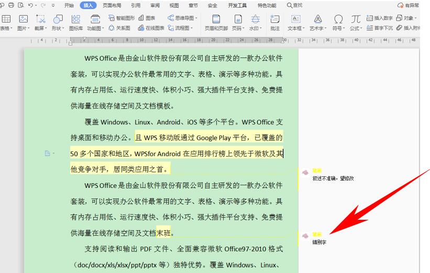The image size is (430, 273).
Task: Click the 形状 shapes icon
Action: pyautogui.click(x=58, y=19)
